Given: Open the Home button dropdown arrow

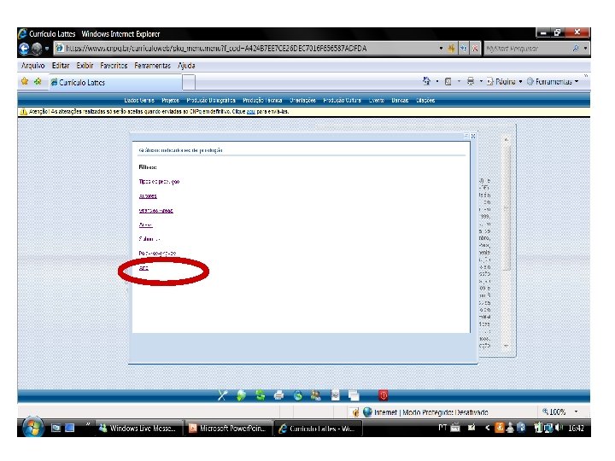Looking at the screenshot, I should tap(437, 82).
